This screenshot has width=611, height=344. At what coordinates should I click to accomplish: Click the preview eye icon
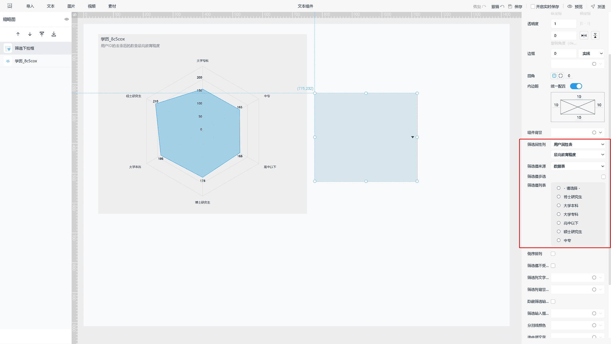570,6
